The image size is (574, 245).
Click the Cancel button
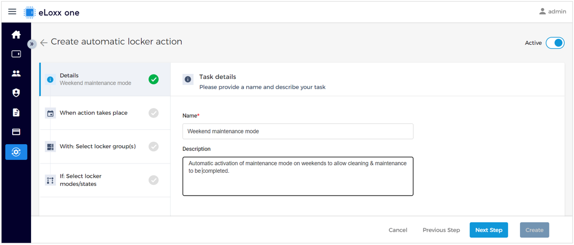[x=398, y=230]
